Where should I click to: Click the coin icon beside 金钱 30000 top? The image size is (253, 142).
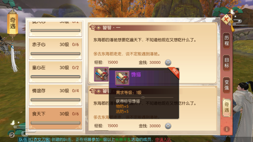tap(168, 62)
